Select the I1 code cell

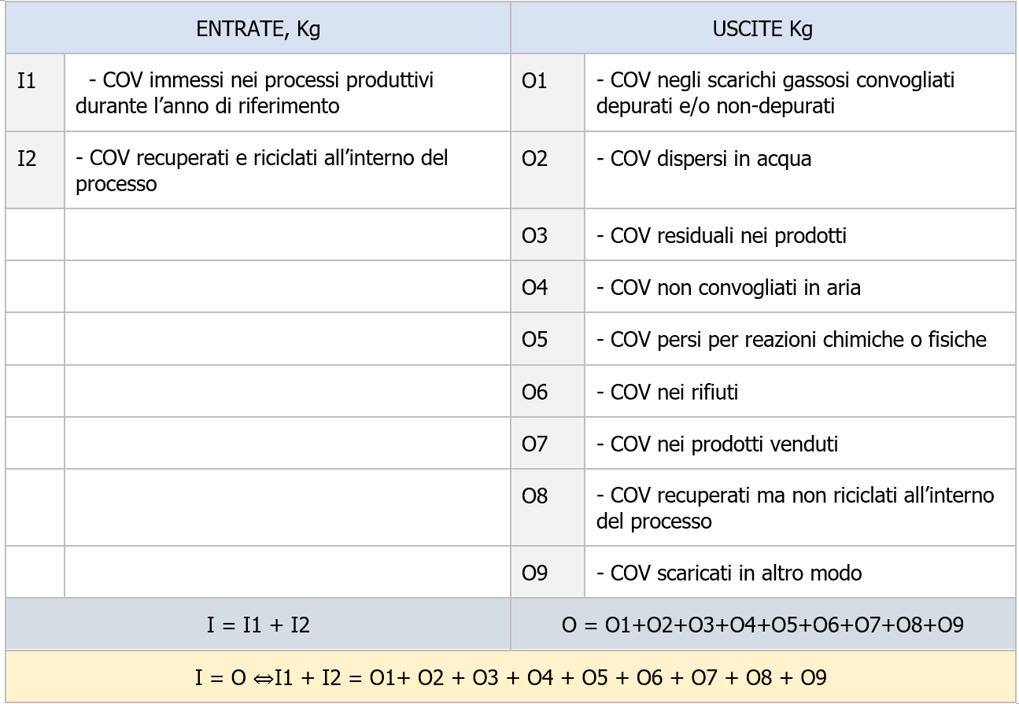pos(35,92)
